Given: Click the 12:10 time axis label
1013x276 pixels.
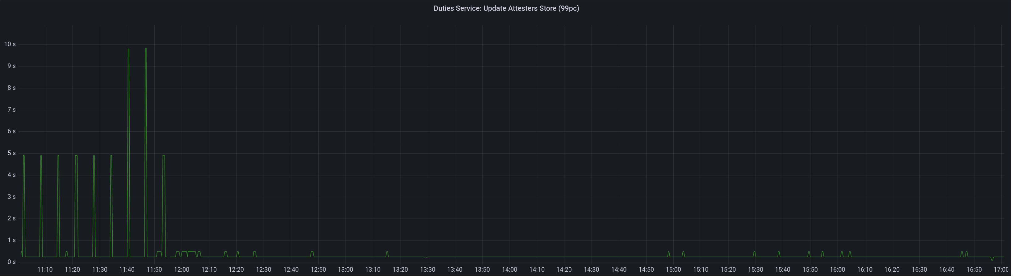Looking at the screenshot, I should coord(209,270).
